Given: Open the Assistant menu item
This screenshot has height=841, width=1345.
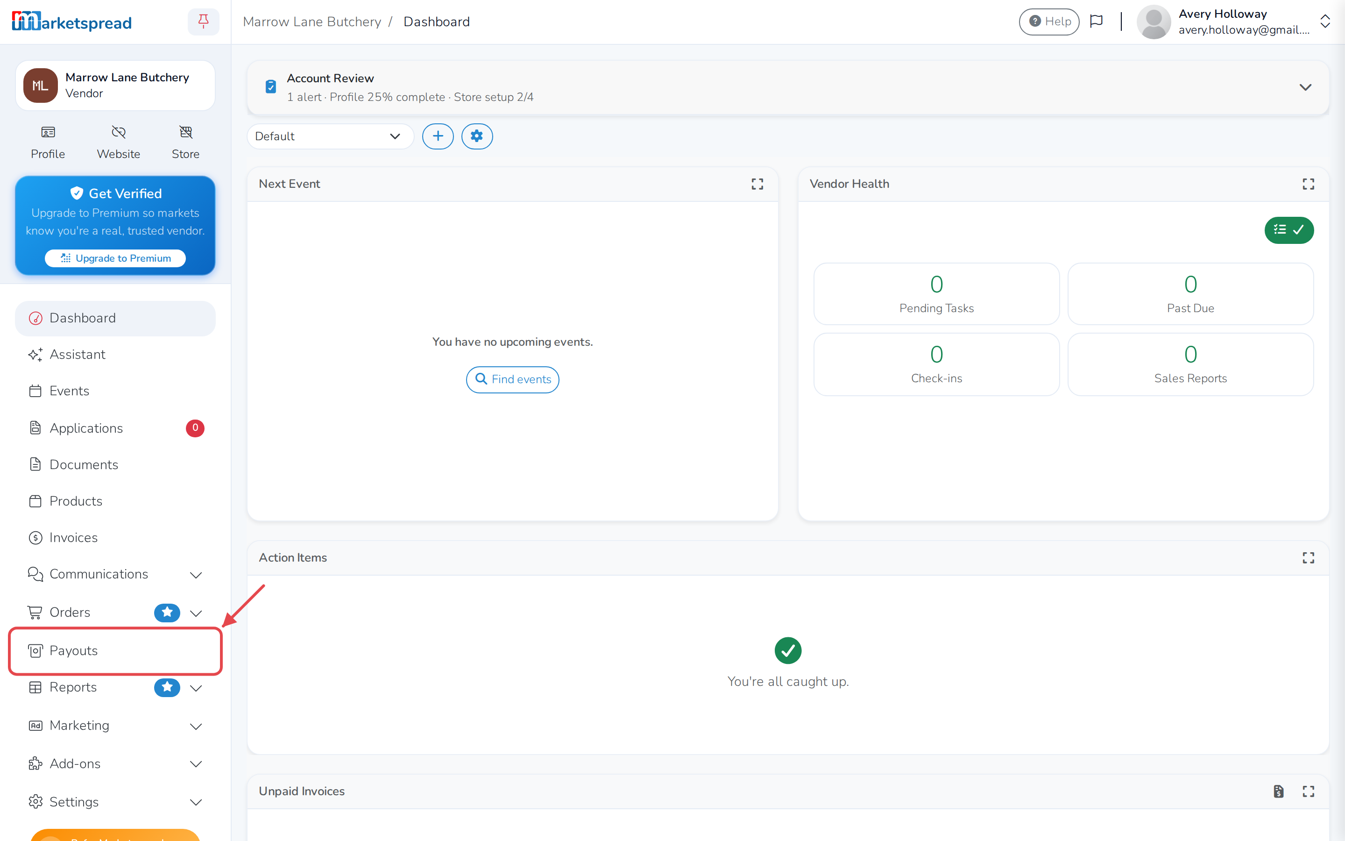Looking at the screenshot, I should tap(115, 355).
